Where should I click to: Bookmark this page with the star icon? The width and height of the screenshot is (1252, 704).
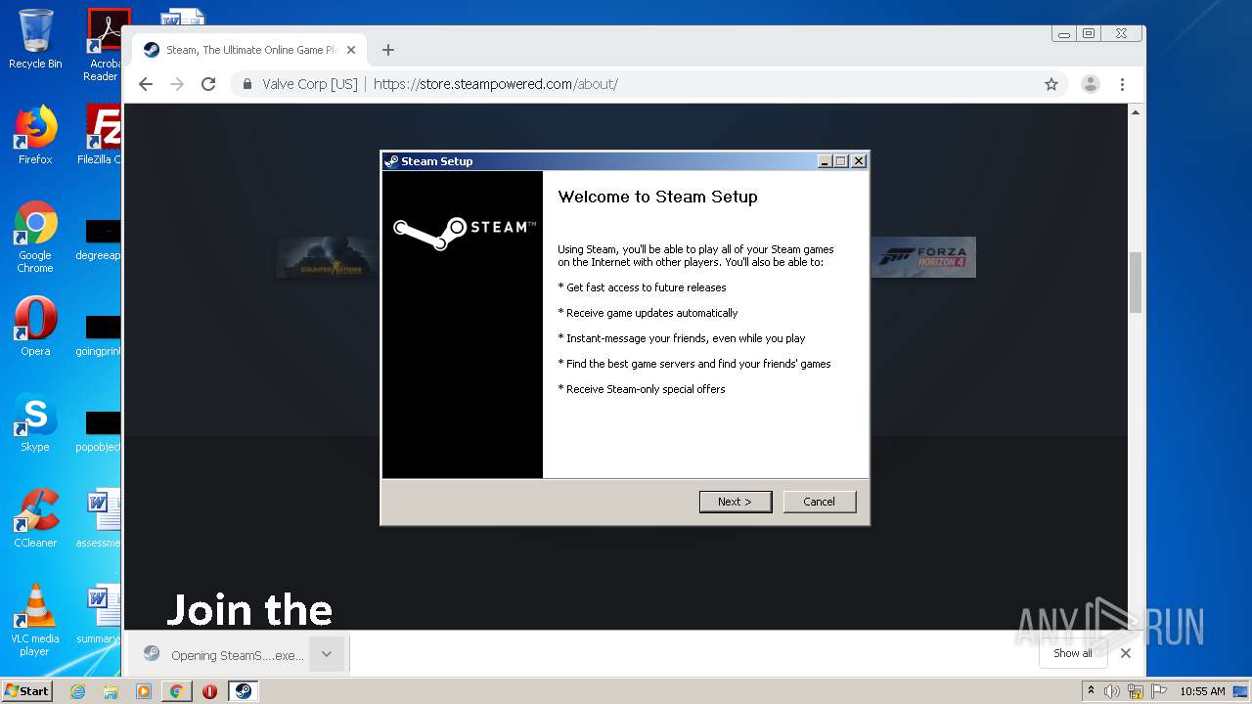1051,84
